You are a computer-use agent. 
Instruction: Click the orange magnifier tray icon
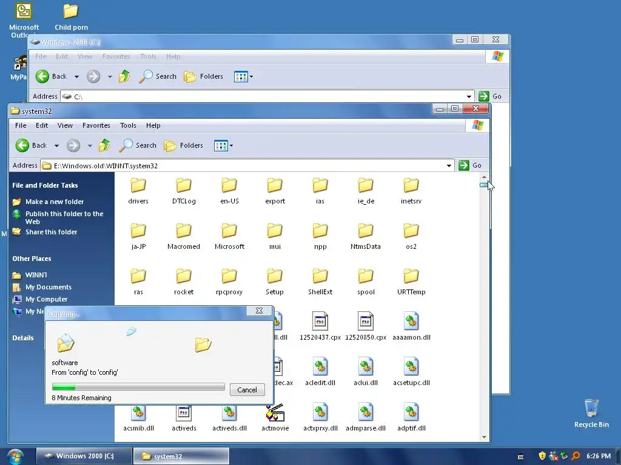(576, 456)
